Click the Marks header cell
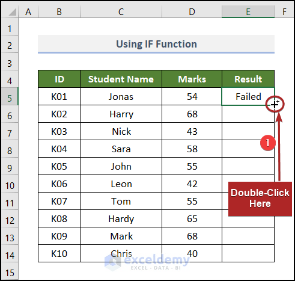 (x=192, y=79)
